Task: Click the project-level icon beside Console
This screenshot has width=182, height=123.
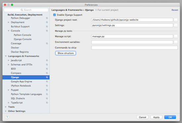Action: click(47, 31)
